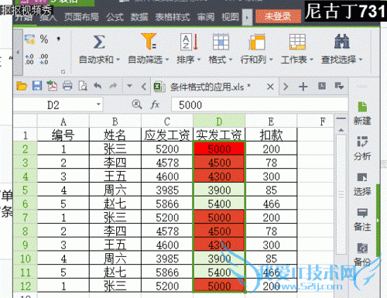Expand the 工作表 dropdown arrow
Viewport: 387px width, 298px height.
[311, 60]
